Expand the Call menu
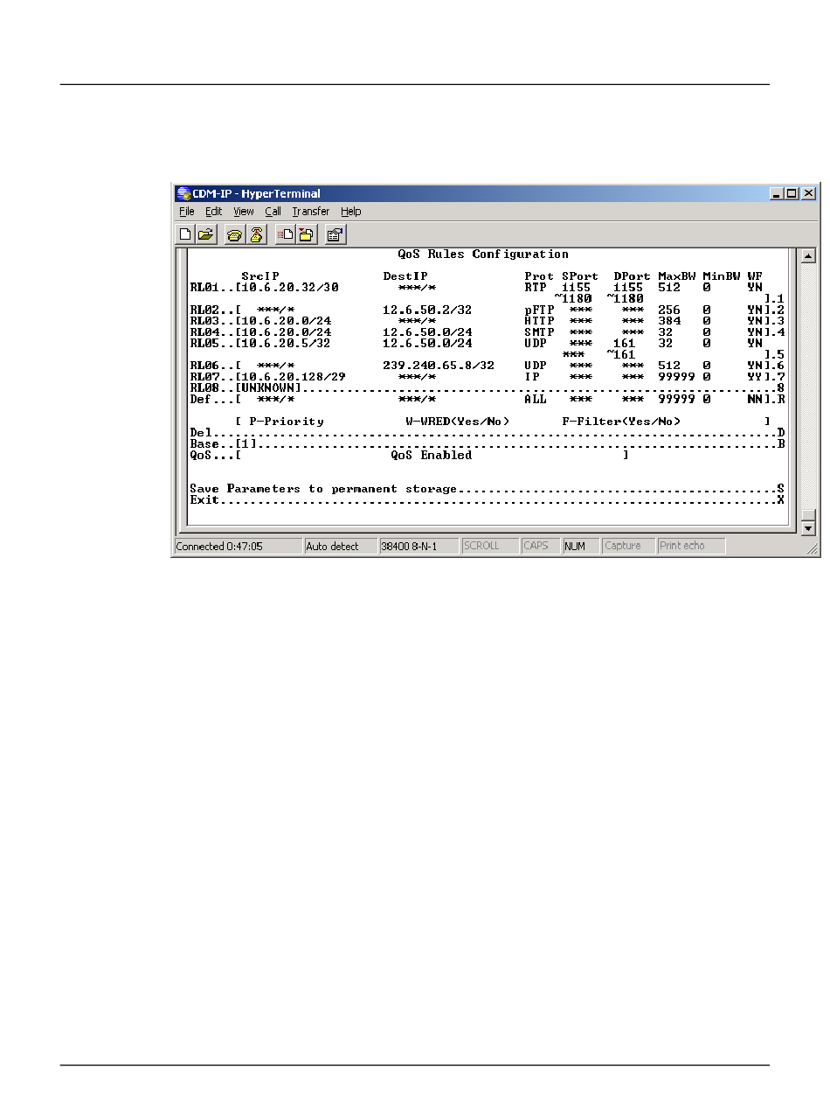This screenshot has height=1102, width=830. tap(273, 212)
